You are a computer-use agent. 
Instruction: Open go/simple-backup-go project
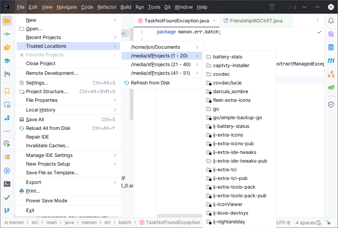239,118
